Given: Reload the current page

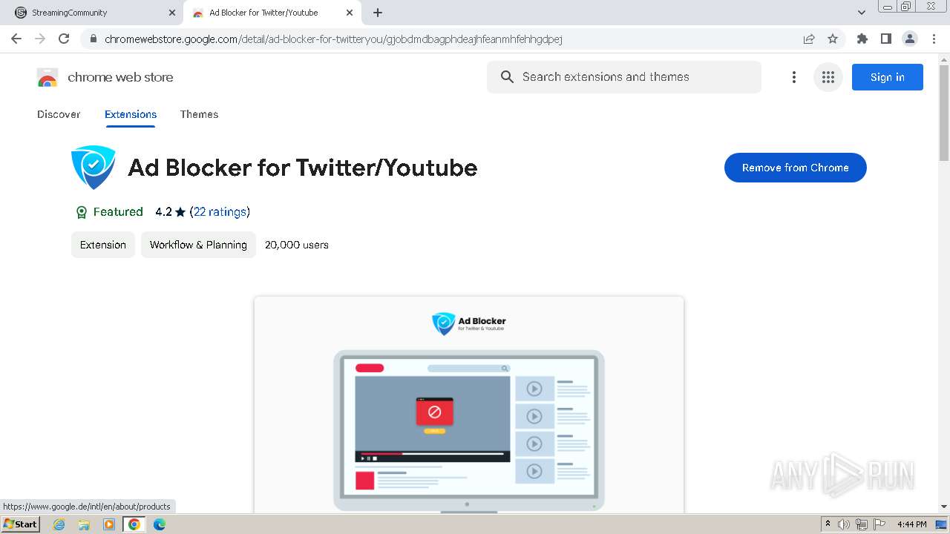Looking at the screenshot, I should pos(64,39).
